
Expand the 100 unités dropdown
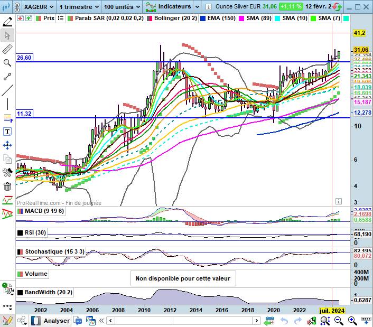122,7
